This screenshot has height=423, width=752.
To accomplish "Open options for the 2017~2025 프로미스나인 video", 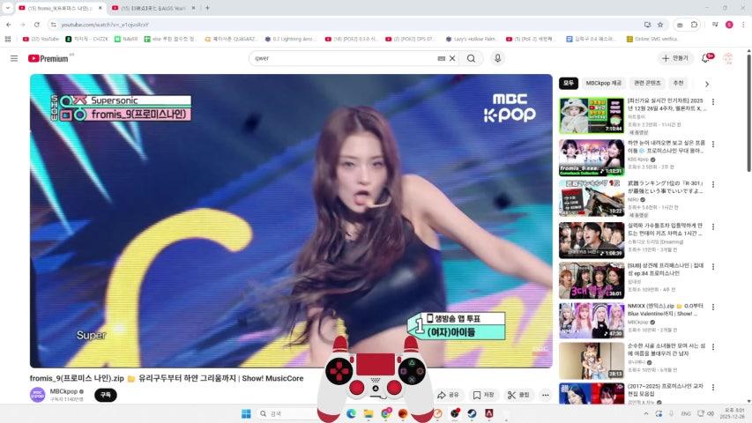I will [x=713, y=388].
